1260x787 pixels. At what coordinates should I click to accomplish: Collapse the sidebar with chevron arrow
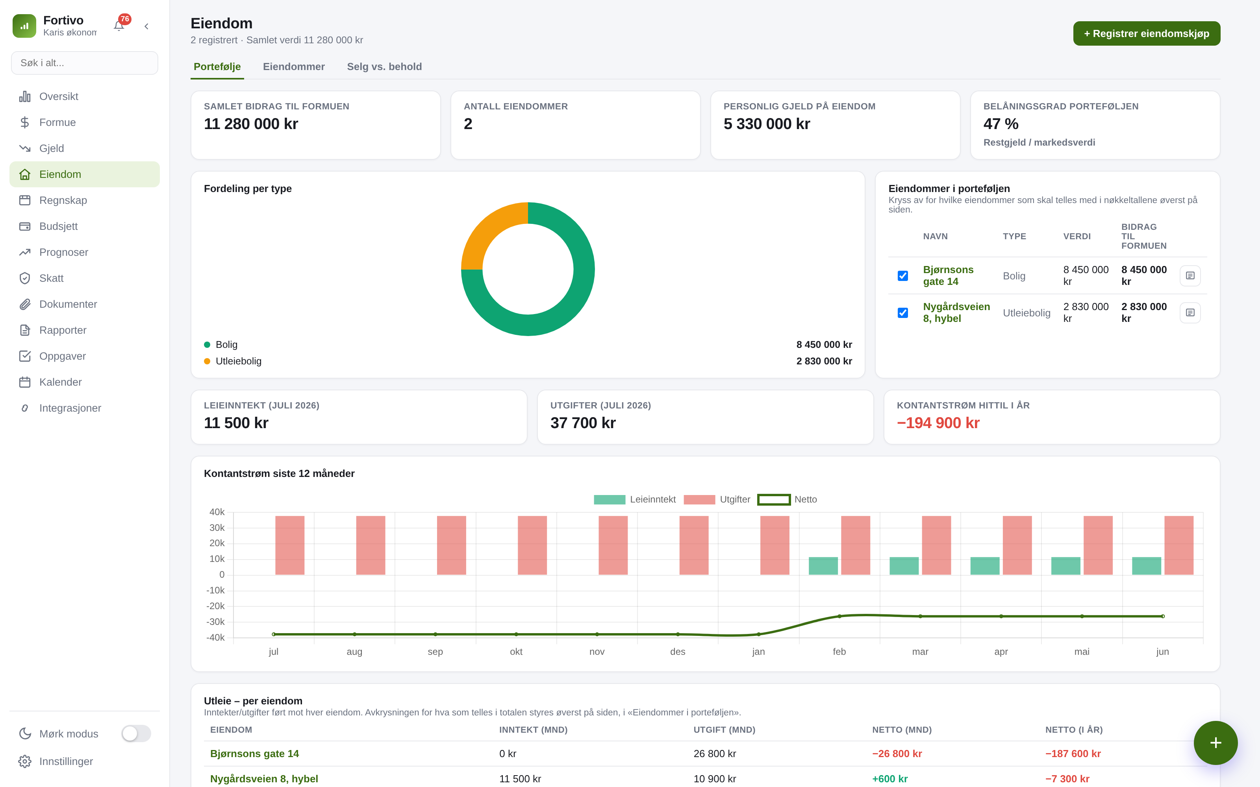coord(146,26)
